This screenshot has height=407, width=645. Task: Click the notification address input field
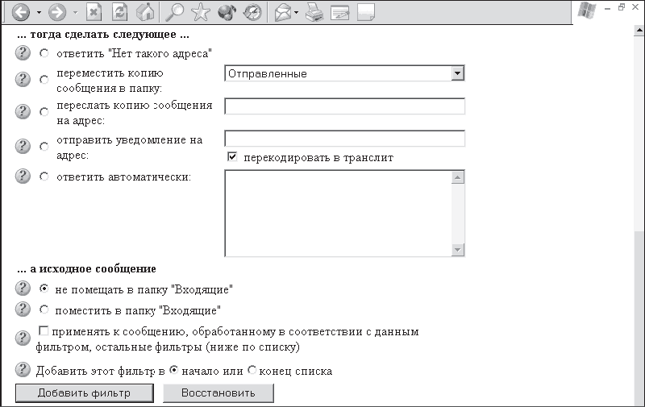(344, 139)
